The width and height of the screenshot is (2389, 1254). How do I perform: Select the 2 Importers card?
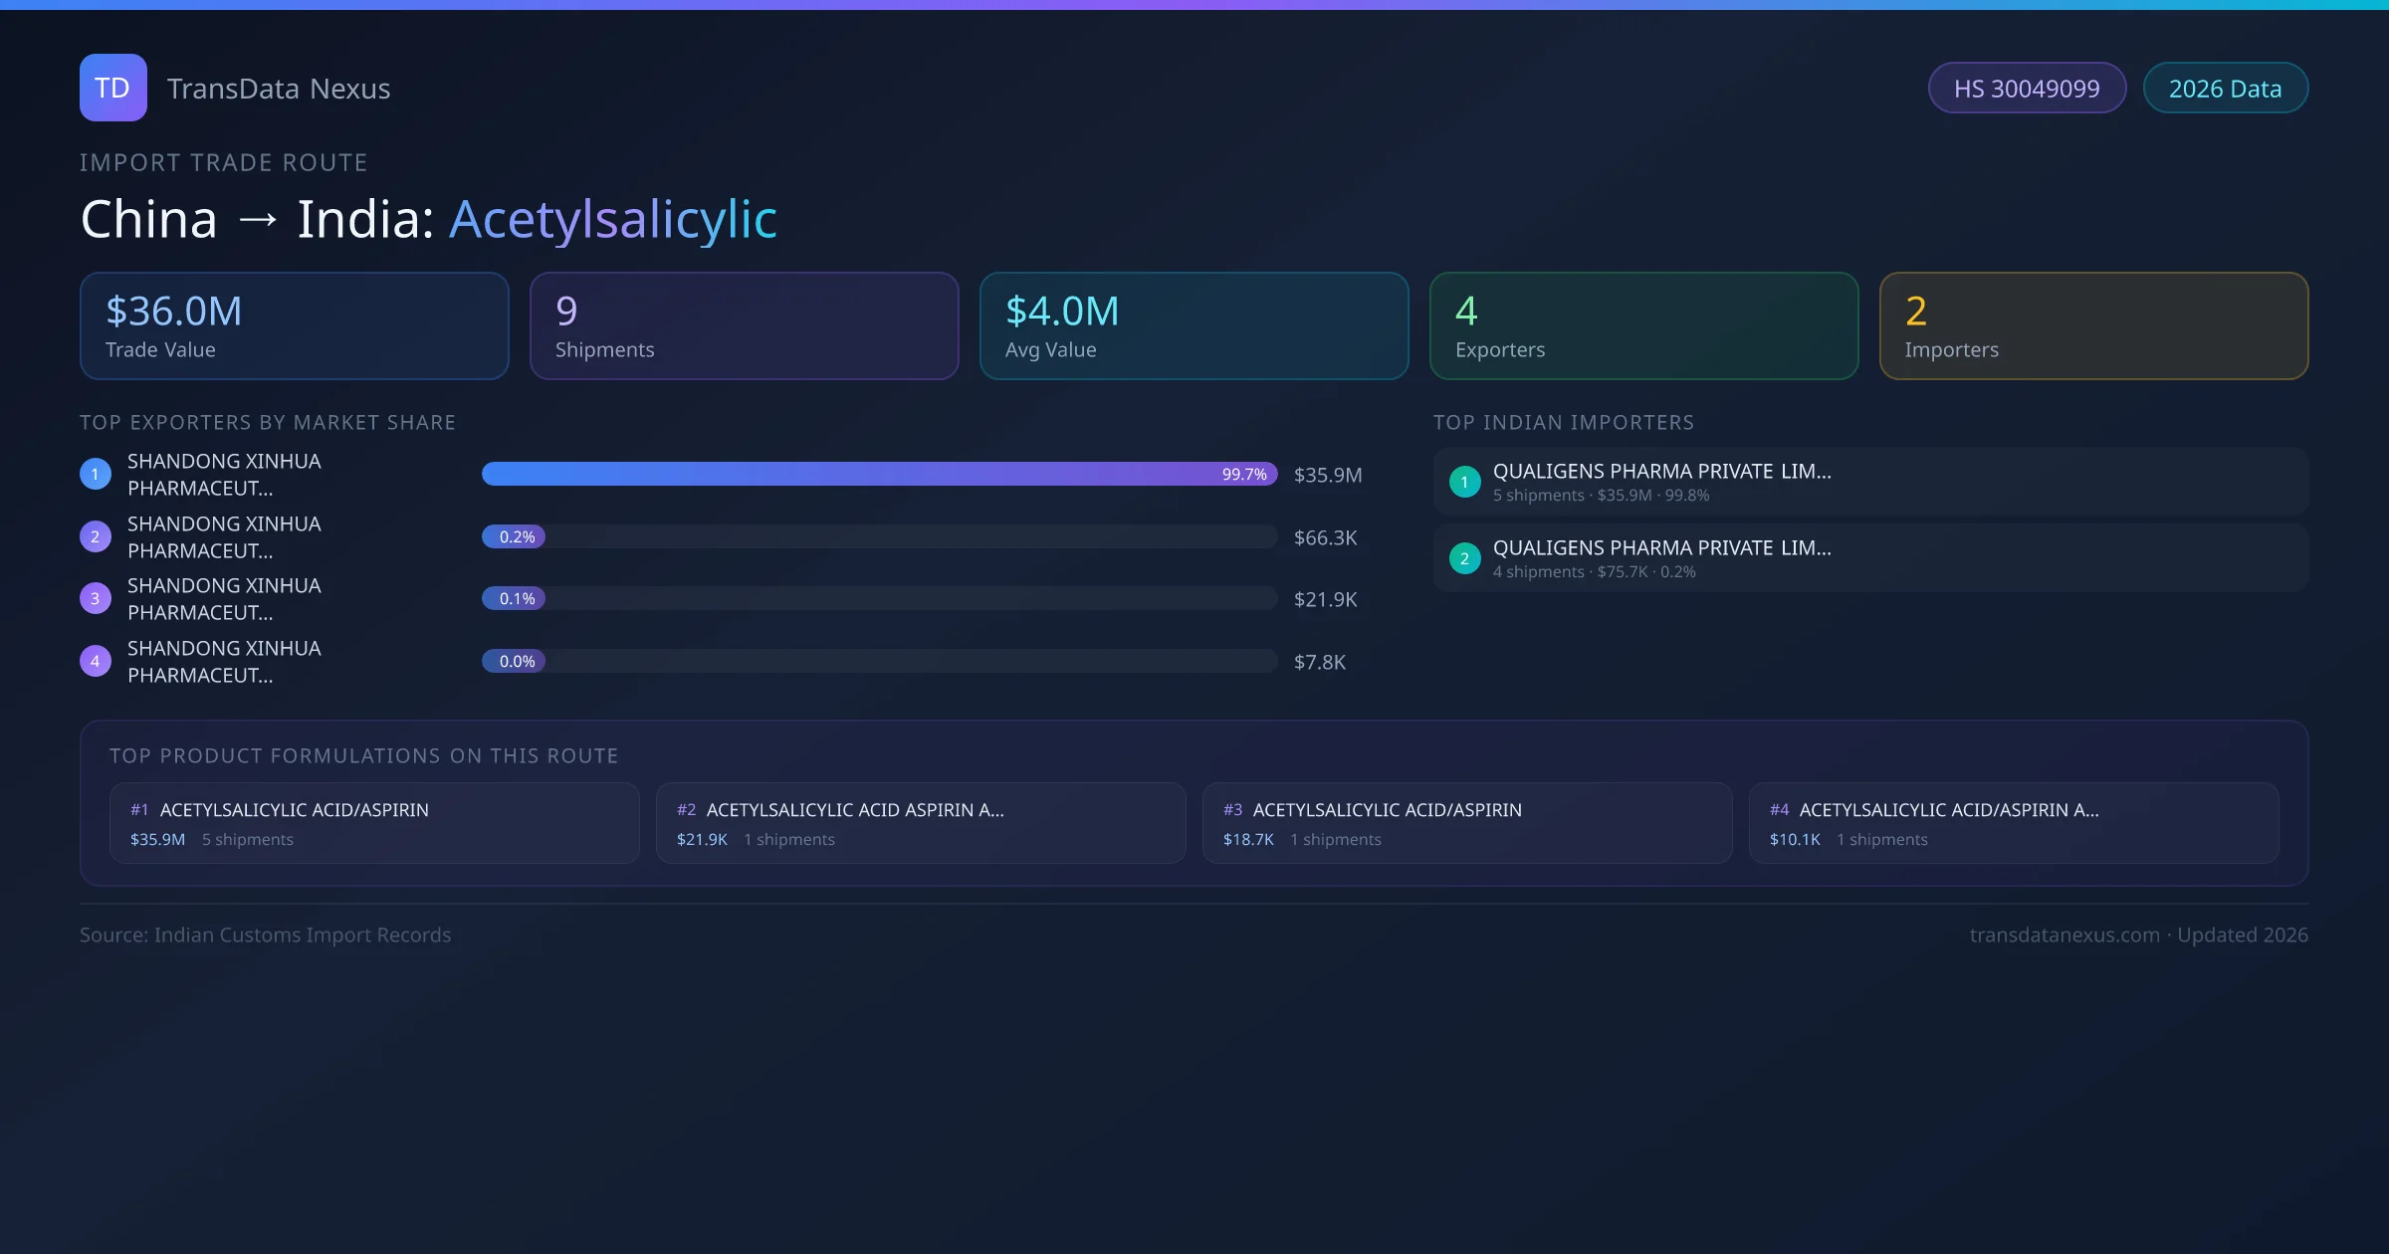[x=2093, y=325]
